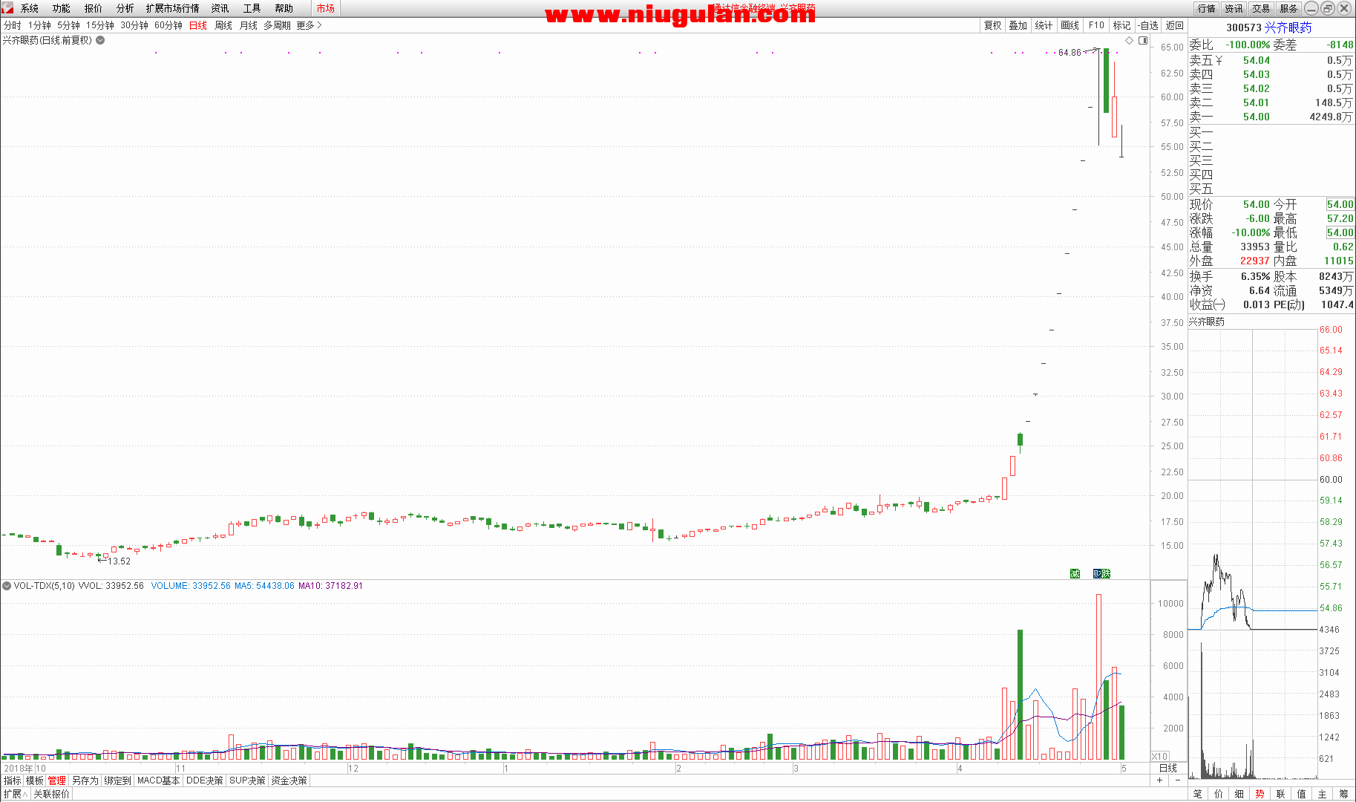Click the 服务 service button

point(1288,8)
